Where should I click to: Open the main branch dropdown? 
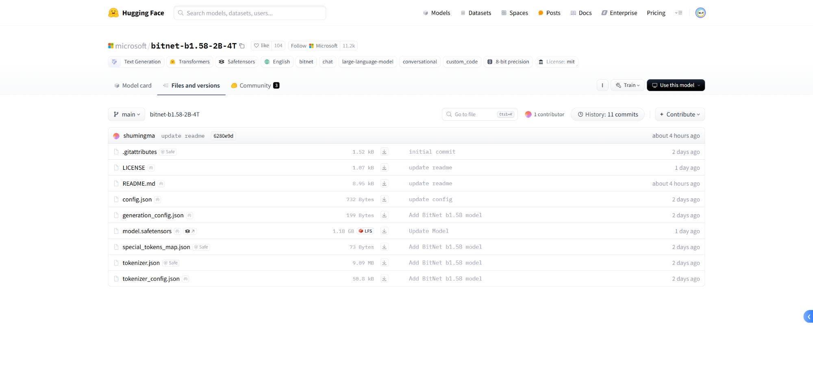click(x=126, y=115)
